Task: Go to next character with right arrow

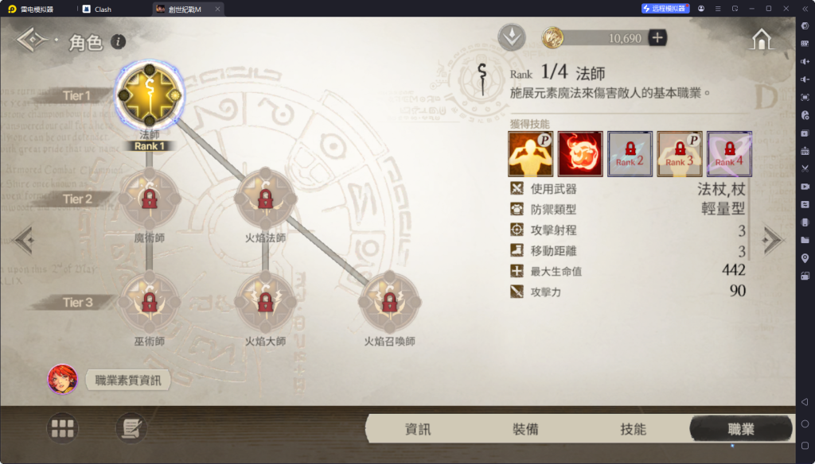Action: (x=772, y=240)
